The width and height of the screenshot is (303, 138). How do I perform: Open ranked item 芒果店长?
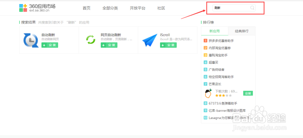(x=215, y=84)
